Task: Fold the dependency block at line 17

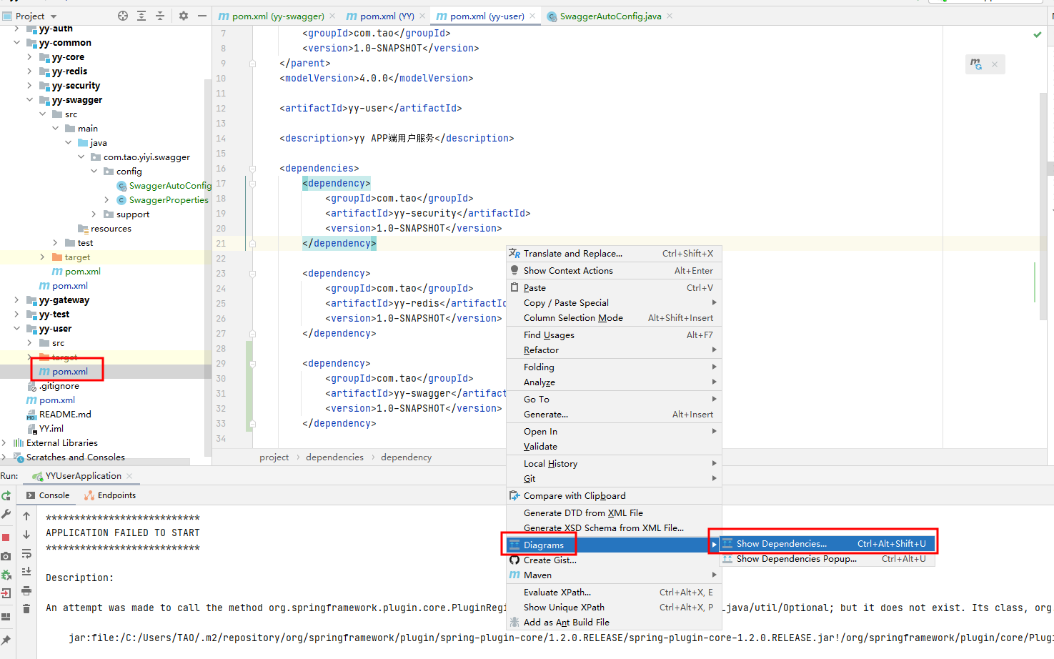Action: (252, 183)
